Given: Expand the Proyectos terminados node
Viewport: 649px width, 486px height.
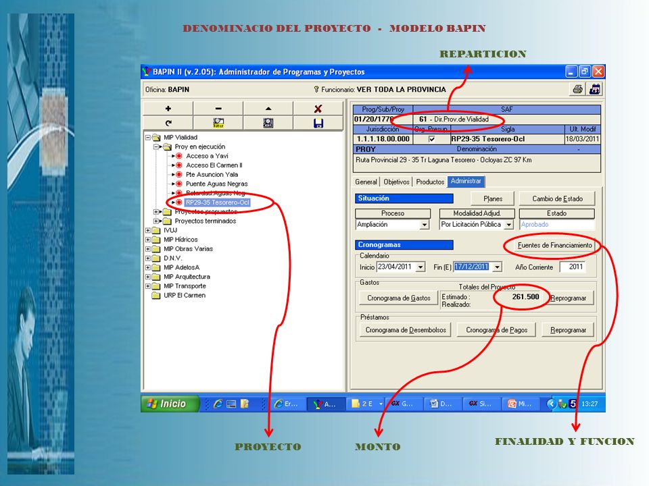Looking at the screenshot, I should pyautogui.click(x=156, y=221).
